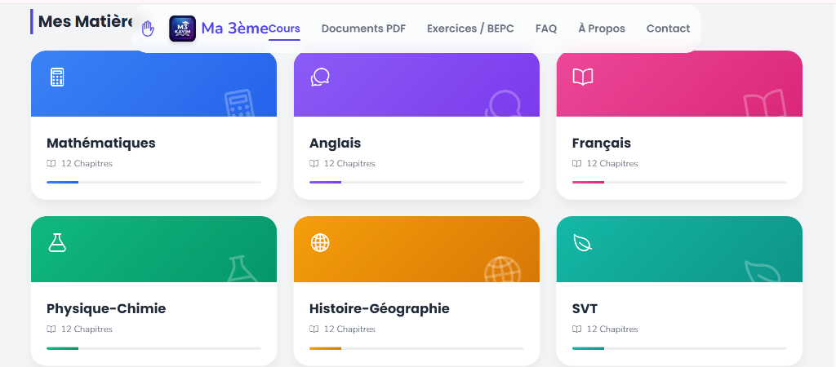Click the Mathématiques blue progress bar
Screen dimensions: 836x367
tap(62, 182)
